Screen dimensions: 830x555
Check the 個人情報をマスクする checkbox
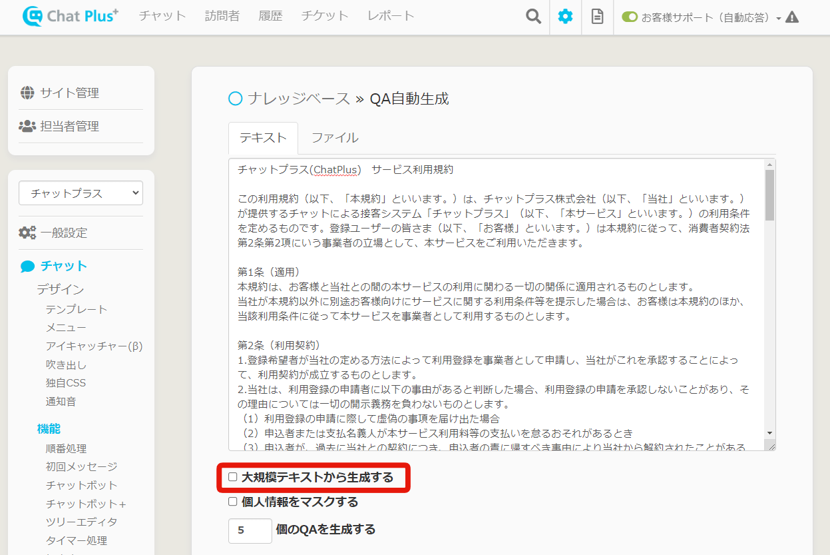coord(233,502)
